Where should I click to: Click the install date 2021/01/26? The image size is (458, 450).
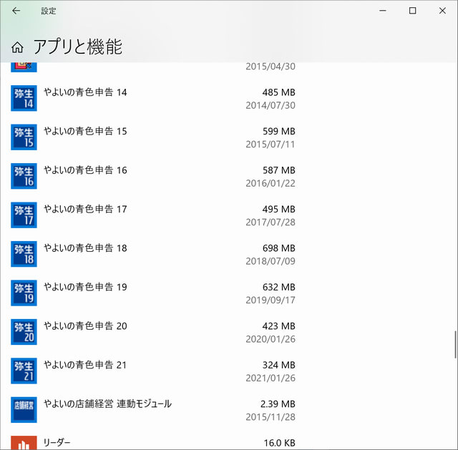coord(271,378)
